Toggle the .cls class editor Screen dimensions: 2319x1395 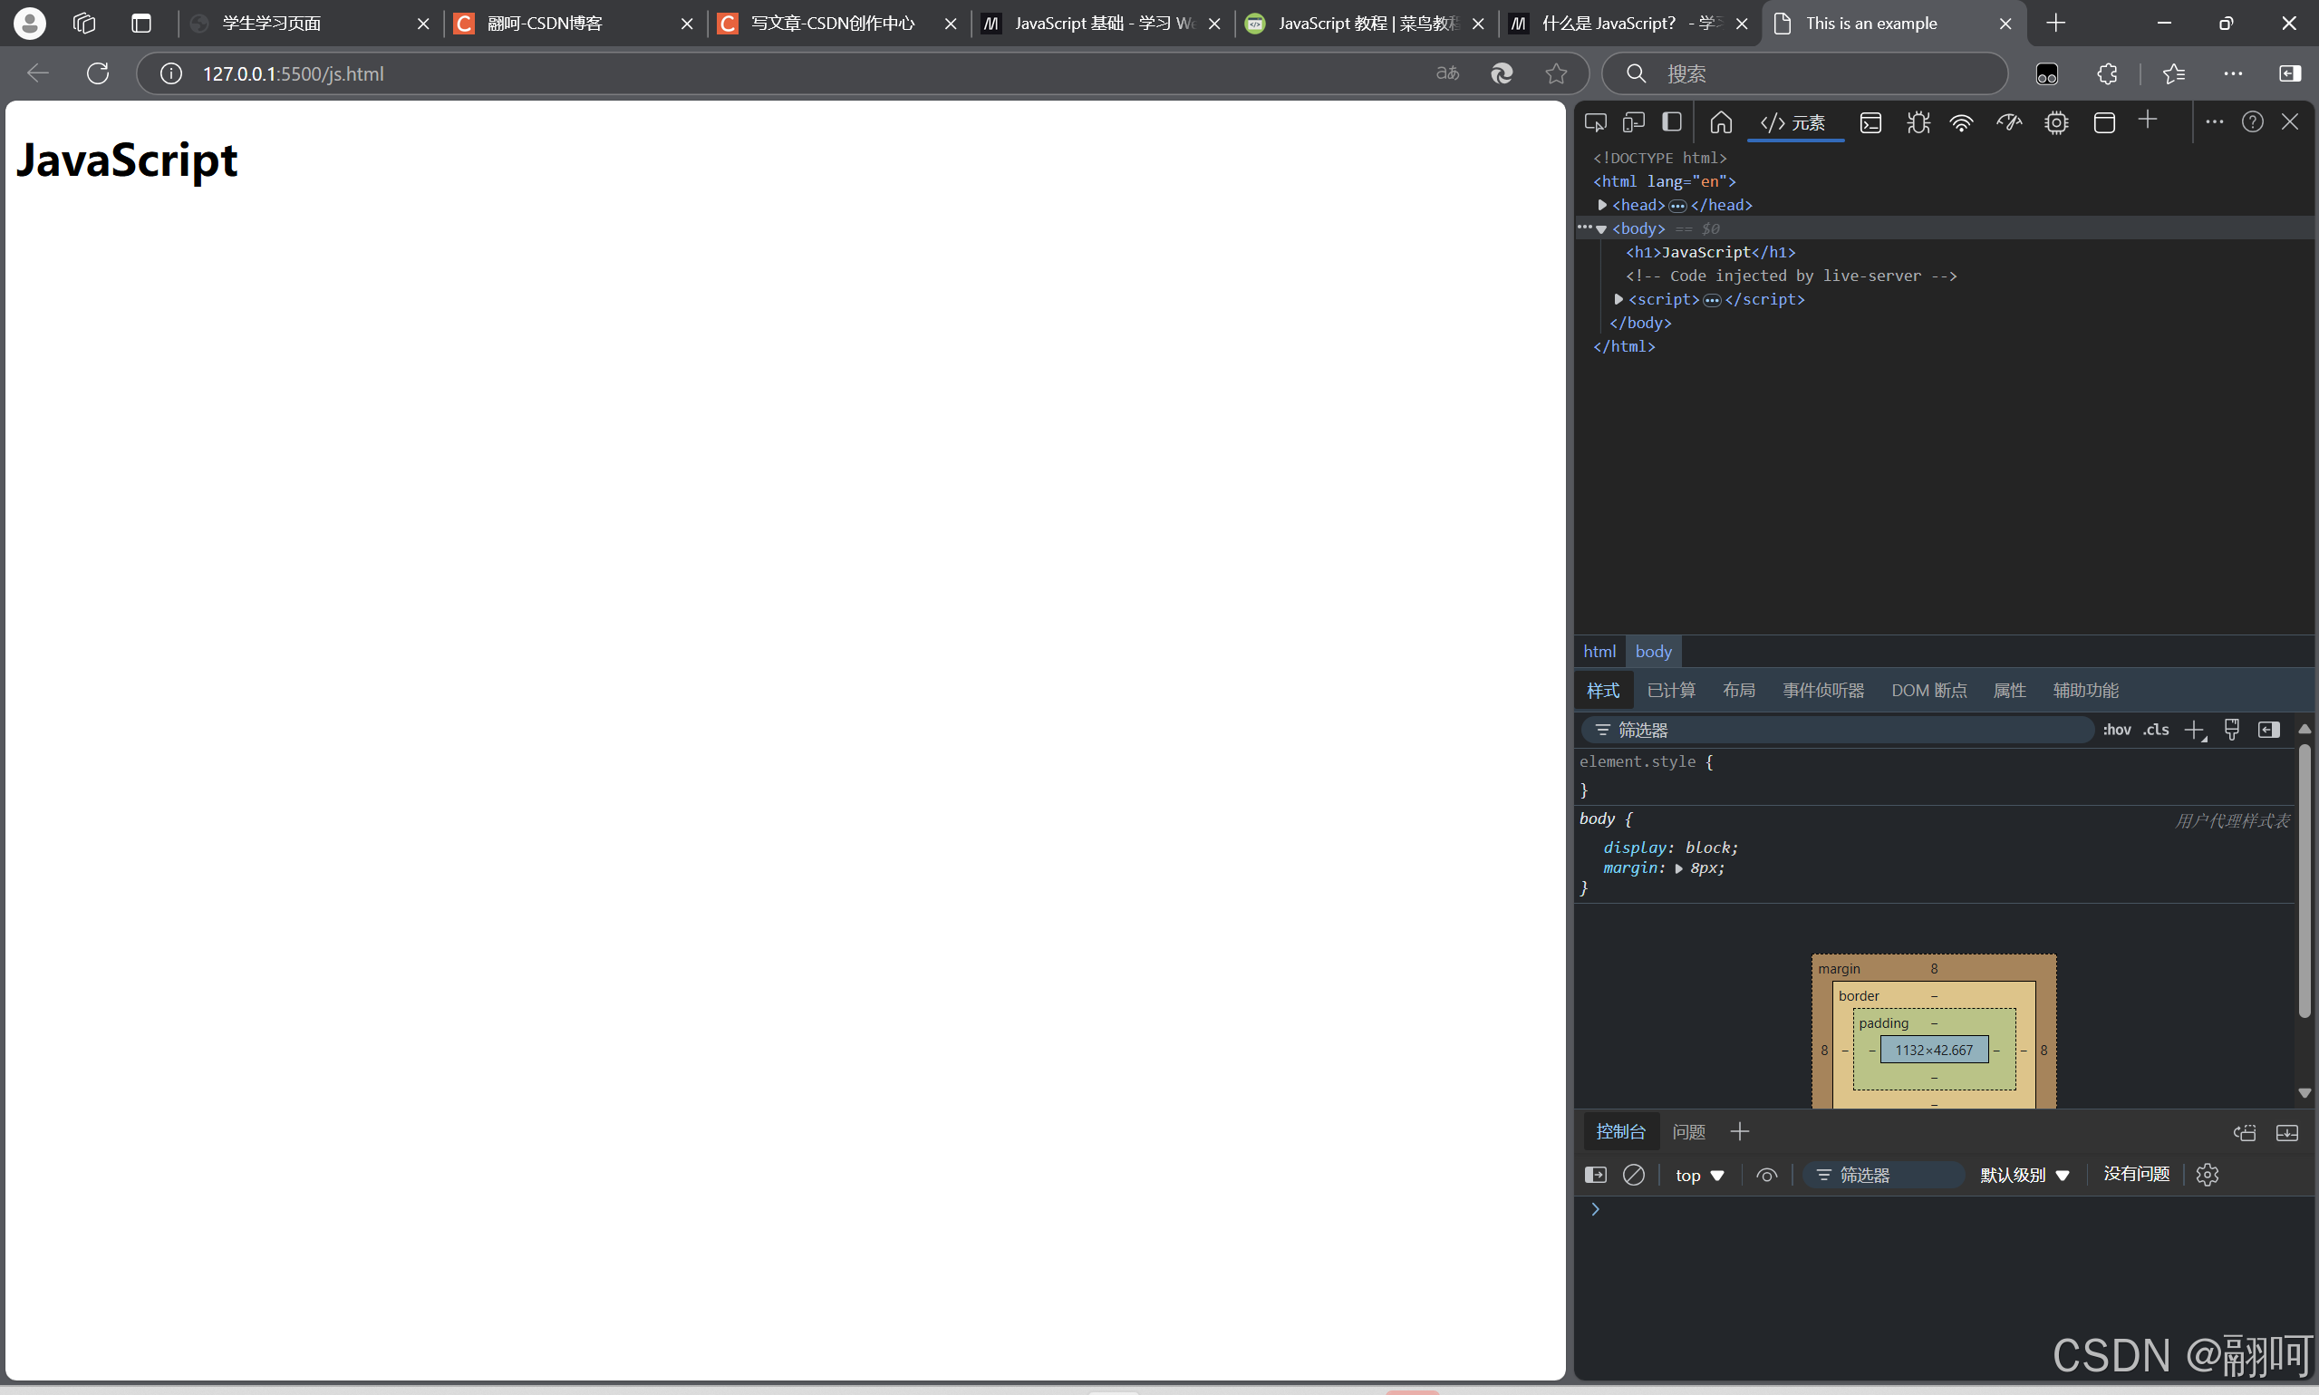pos(2156,730)
